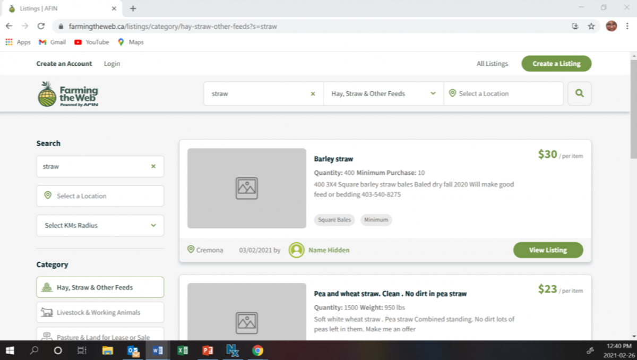The width and height of the screenshot is (637, 360).
Task: Switch to Word in the taskbar
Action: pyautogui.click(x=158, y=350)
